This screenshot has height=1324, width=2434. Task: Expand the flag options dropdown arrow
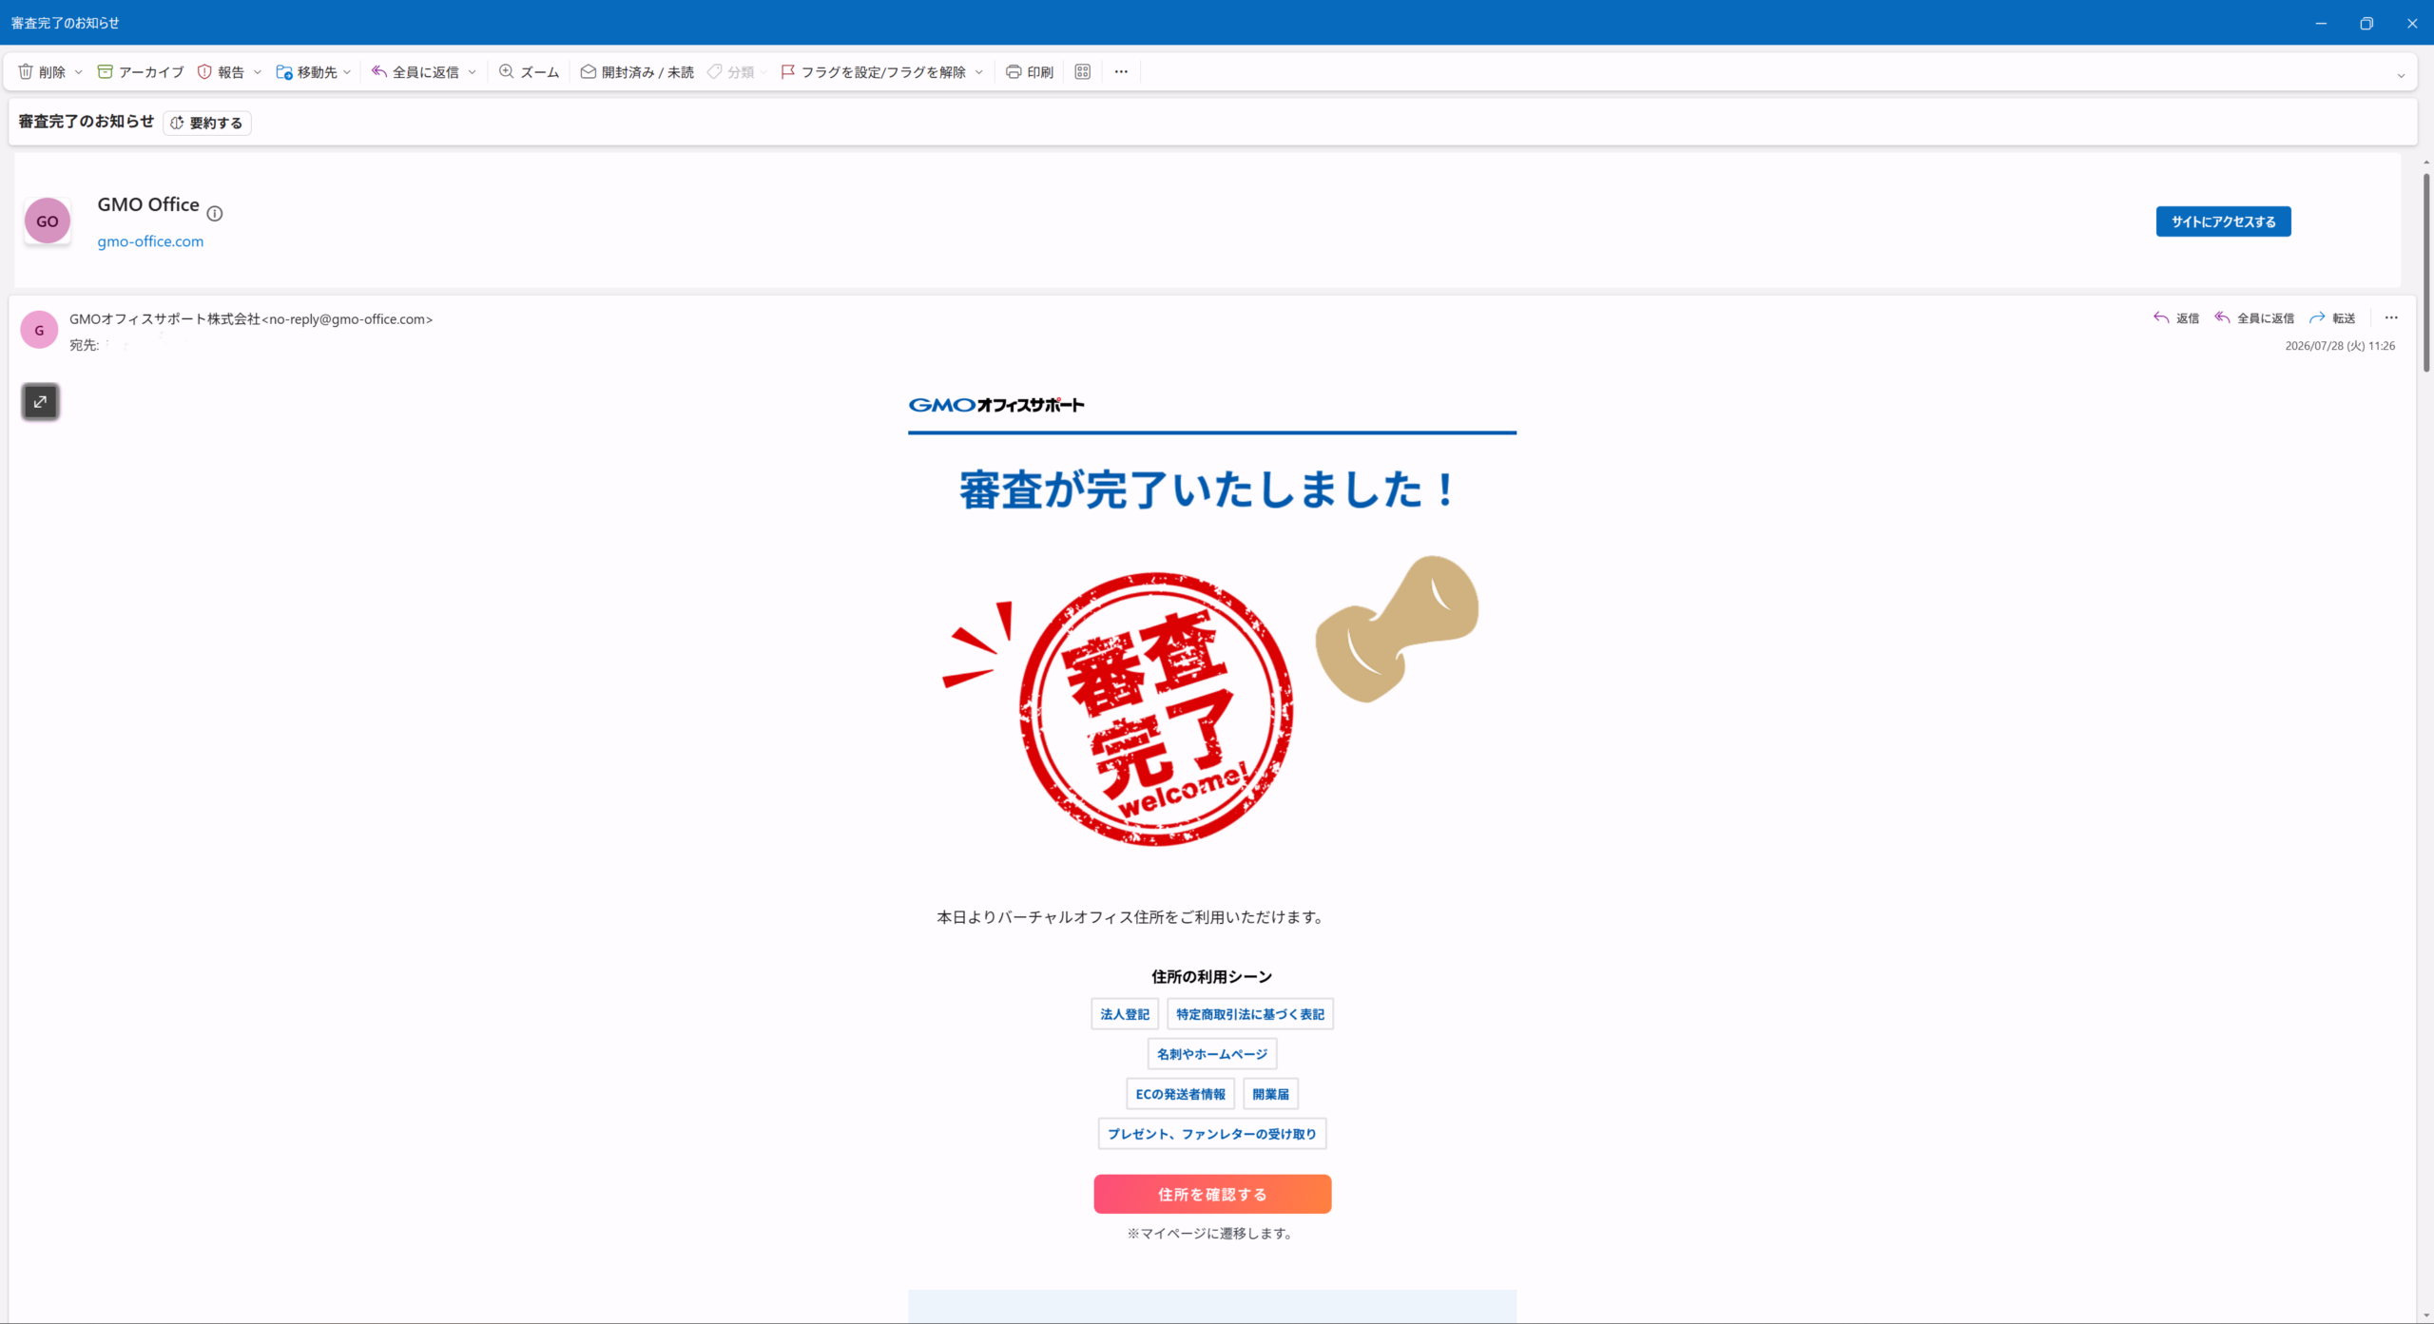tap(978, 72)
